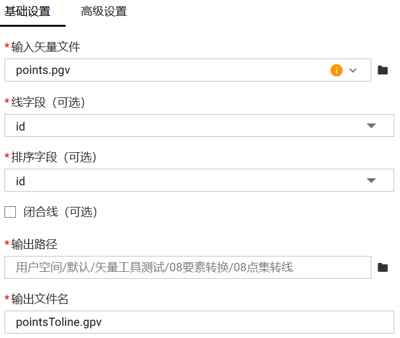The height and width of the screenshot is (338, 400).
Task: Click the 闭合线（可选）label text
Action: (60, 212)
